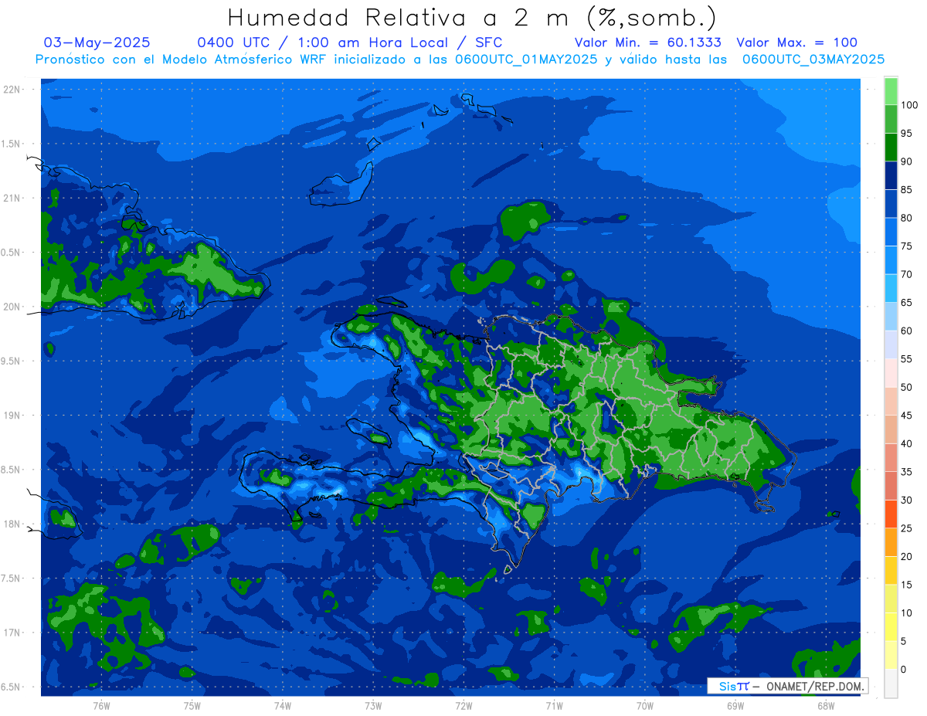Pick the orange swatch between 20 and 25

(x=891, y=541)
